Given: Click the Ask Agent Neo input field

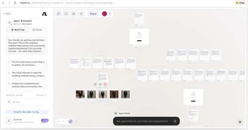Looking at the screenshot, I should tap(142, 121).
